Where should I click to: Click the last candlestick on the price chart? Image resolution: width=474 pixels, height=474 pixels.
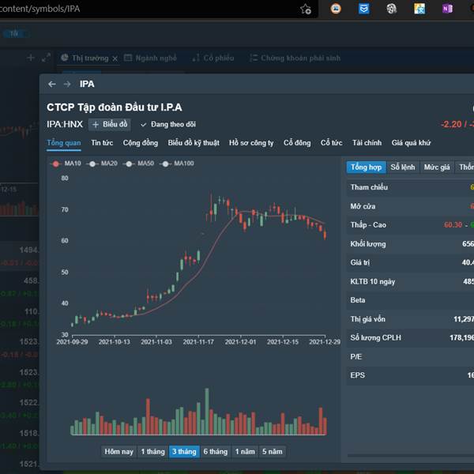pyautogui.click(x=325, y=235)
